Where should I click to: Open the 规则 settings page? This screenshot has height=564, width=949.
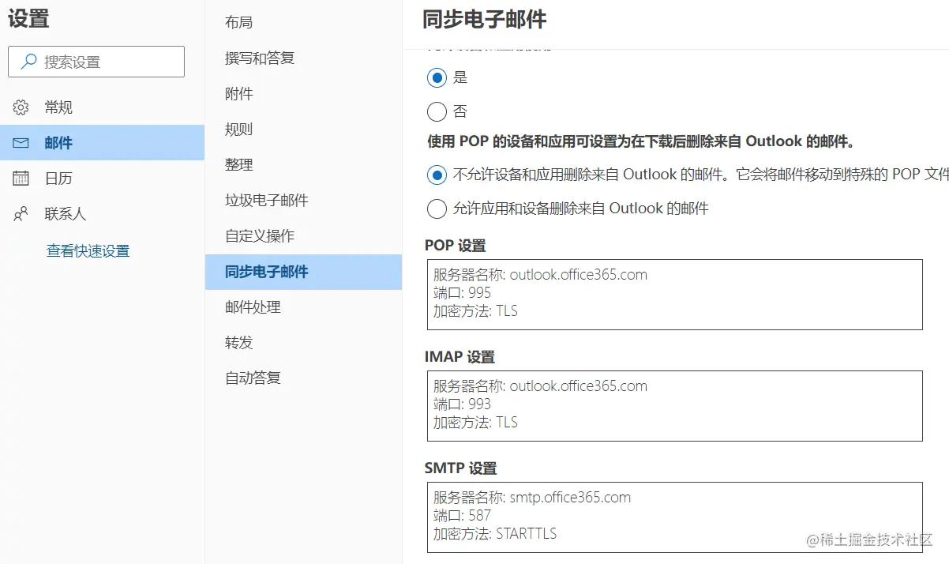point(303,129)
